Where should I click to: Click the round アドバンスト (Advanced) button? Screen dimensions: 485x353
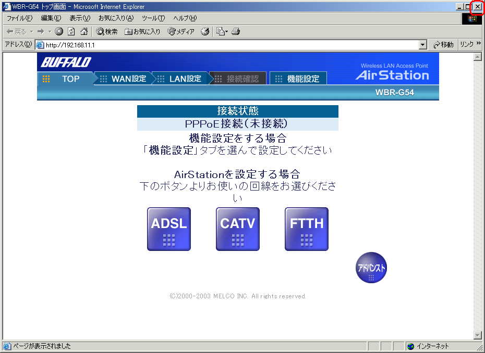click(x=371, y=268)
